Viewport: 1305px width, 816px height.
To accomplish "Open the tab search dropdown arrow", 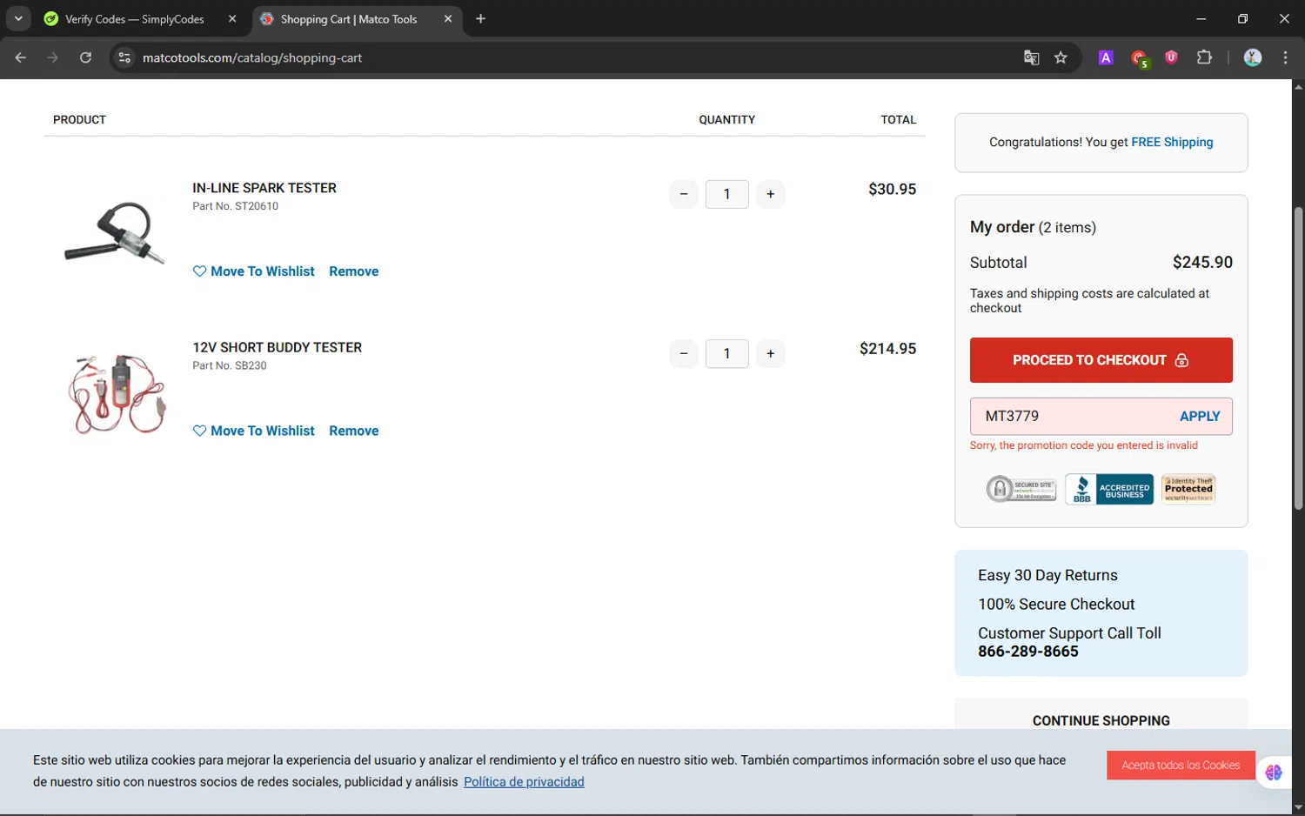I will coord(18,18).
